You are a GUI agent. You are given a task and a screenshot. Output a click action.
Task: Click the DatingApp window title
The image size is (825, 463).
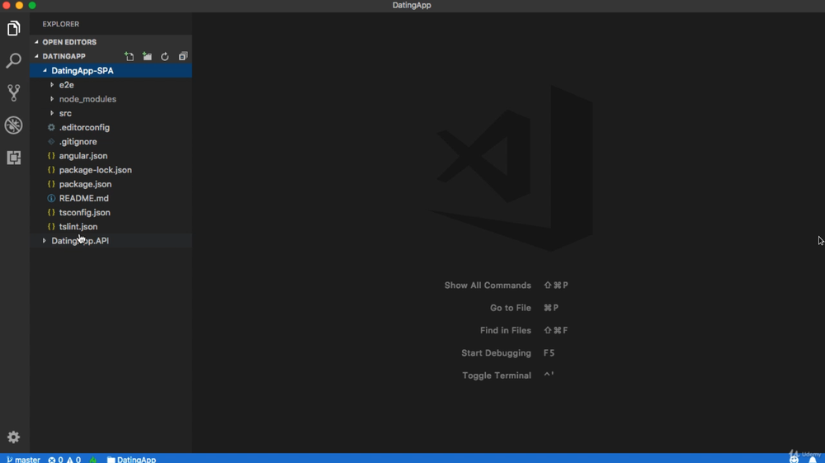click(x=412, y=5)
